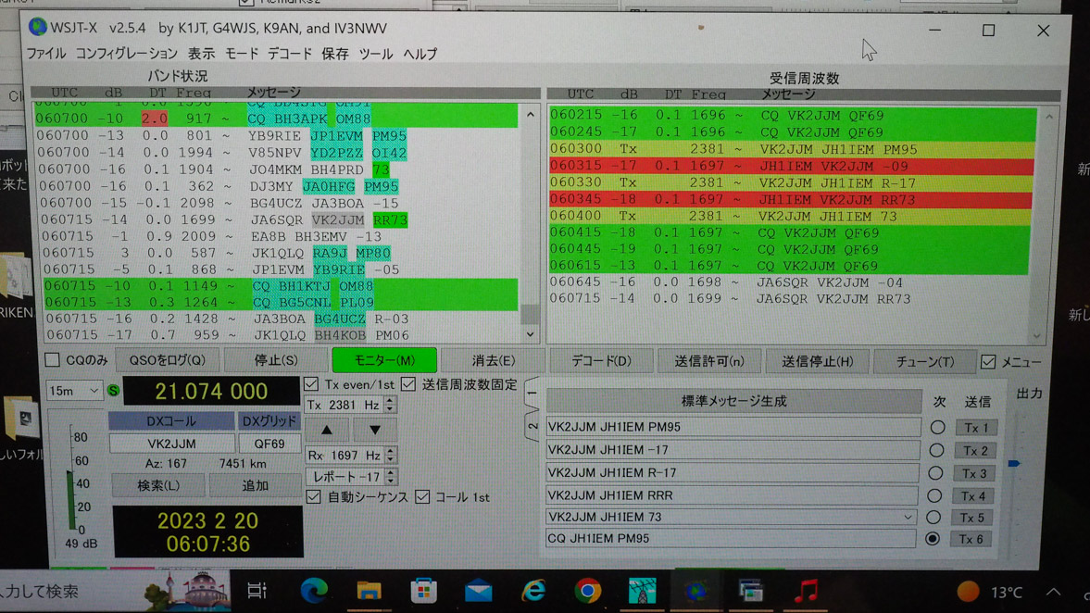Increase the Rx 1697 Hz spinner value

click(x=391, y=451)
